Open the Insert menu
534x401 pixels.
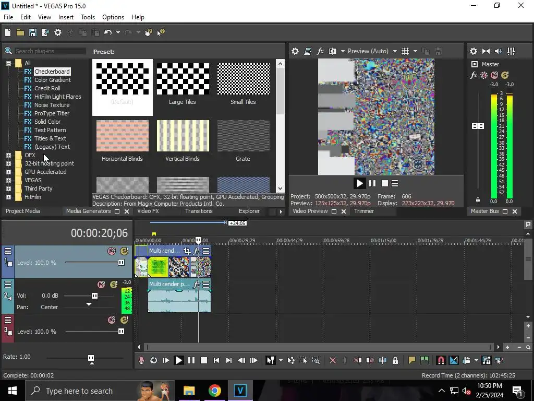point(66,17)
